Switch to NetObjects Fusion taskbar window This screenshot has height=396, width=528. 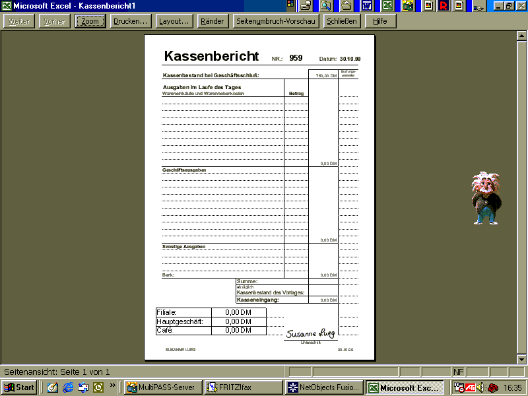(324, 387)
